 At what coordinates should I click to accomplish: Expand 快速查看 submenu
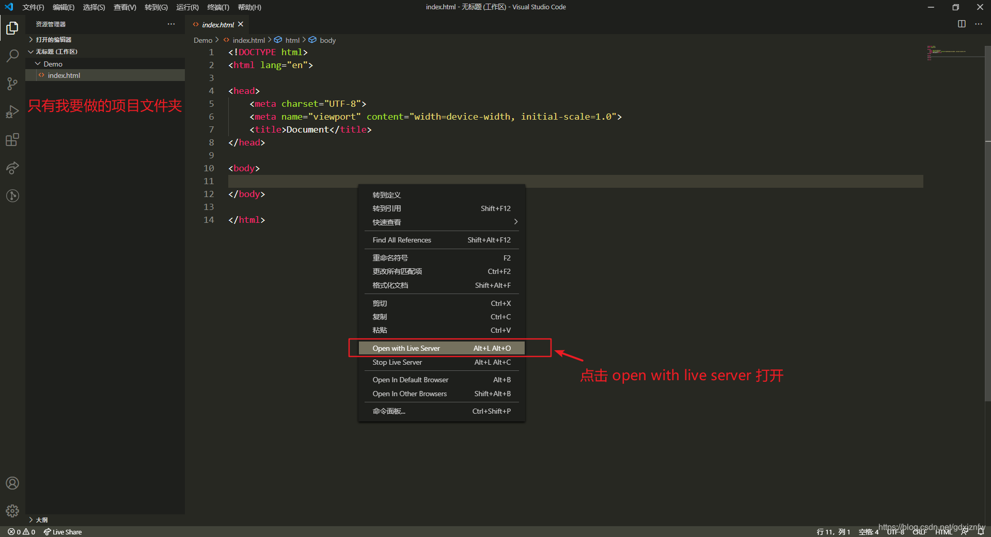442,222
